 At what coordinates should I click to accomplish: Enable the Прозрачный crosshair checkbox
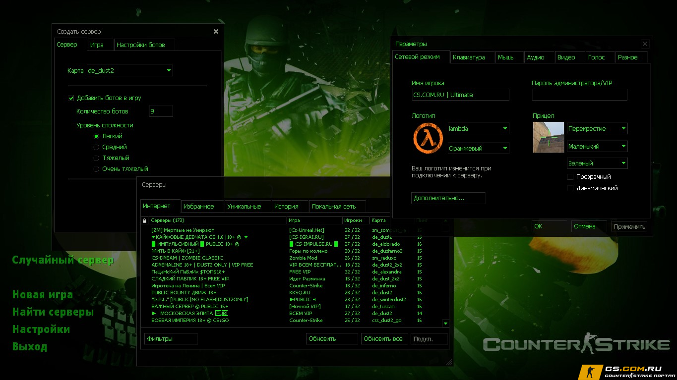pos(570,177)
